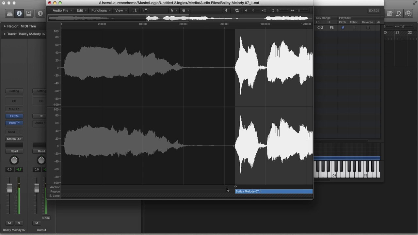This screenshot has height=235, width=418.
Task: Open the View menu in sample editor
Action: click(121, 10)
